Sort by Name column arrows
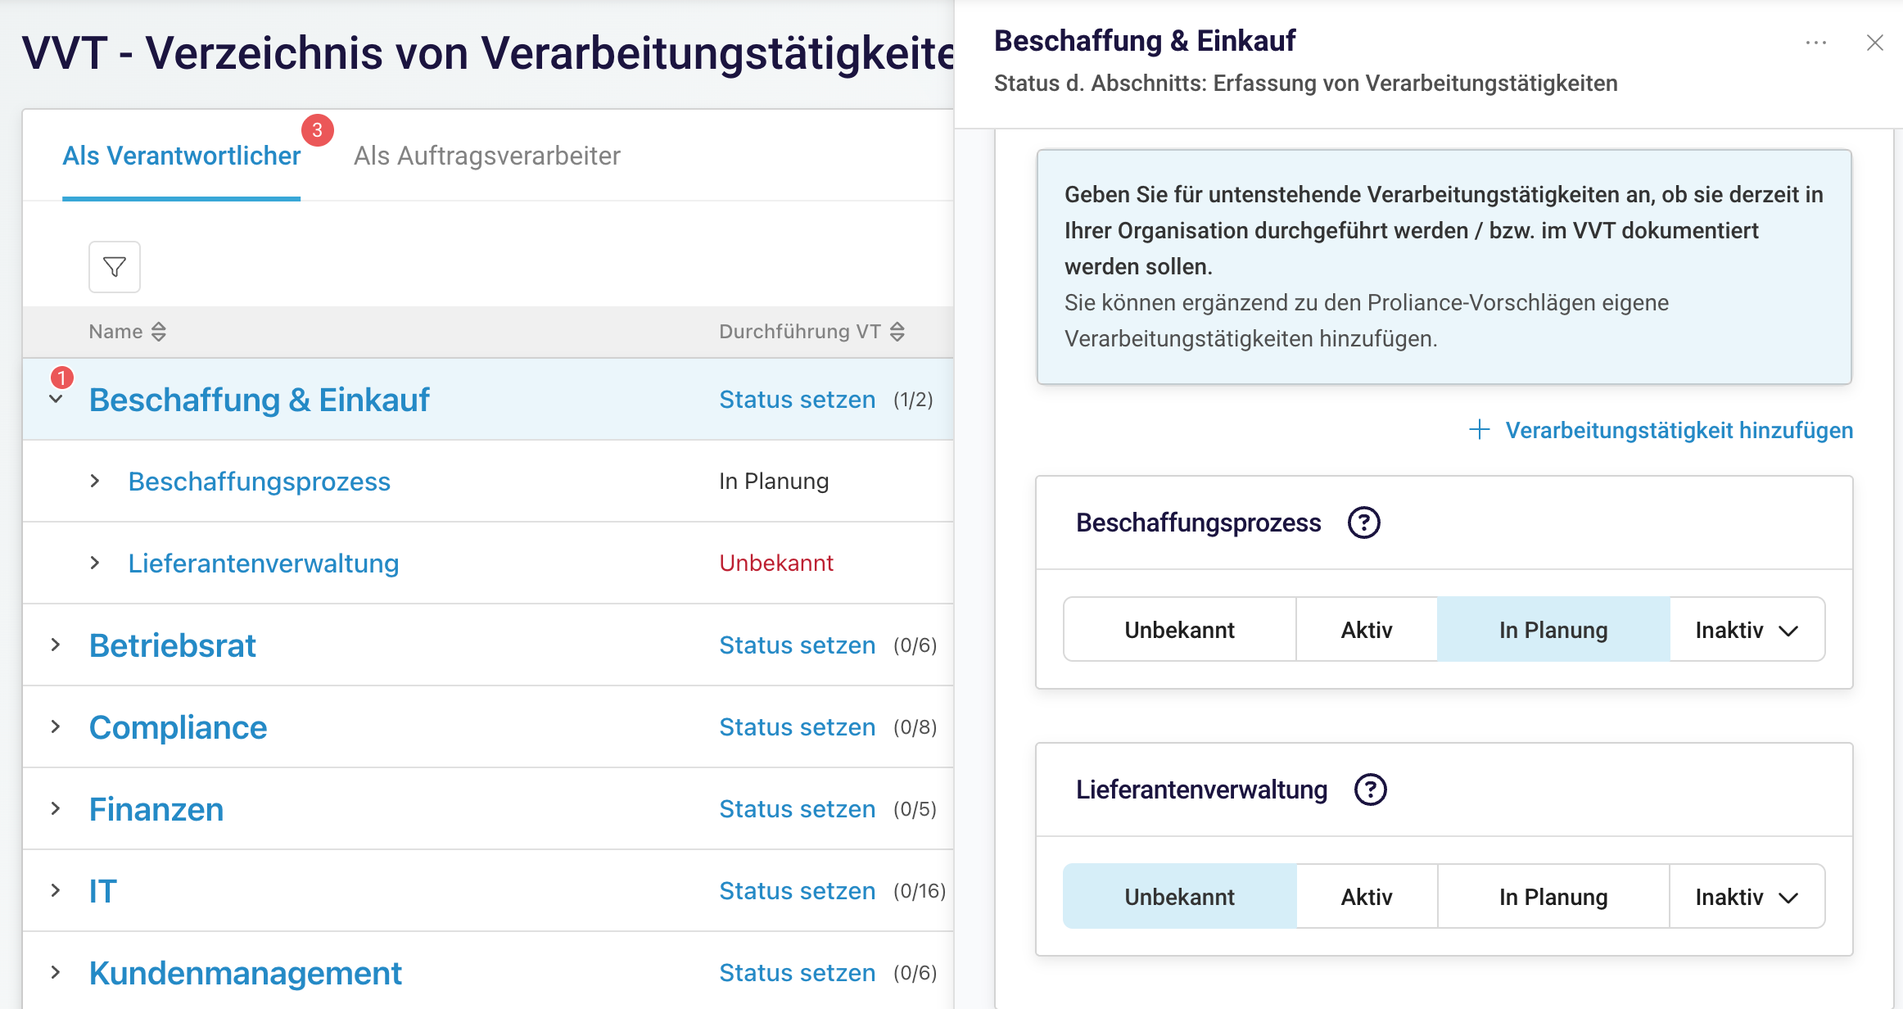The width and height of the screenshot is (1903, 1009). (159, 332)
